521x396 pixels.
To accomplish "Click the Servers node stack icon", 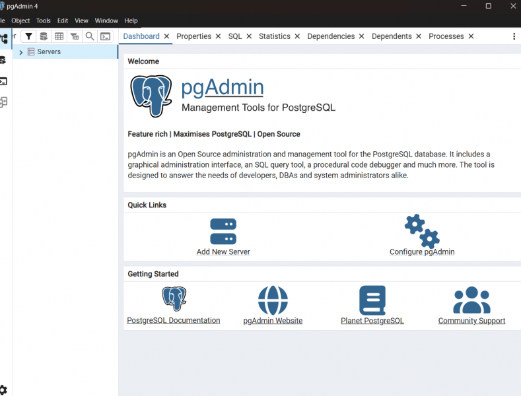I will coord(31,52).
